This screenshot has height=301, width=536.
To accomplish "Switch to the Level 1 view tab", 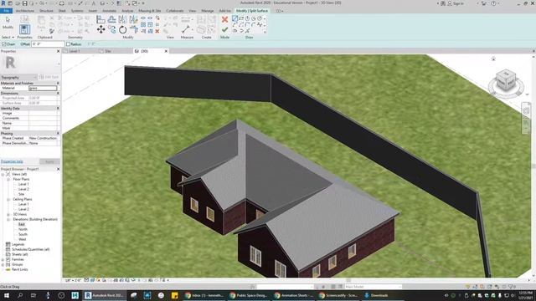I will click(75, 51).
